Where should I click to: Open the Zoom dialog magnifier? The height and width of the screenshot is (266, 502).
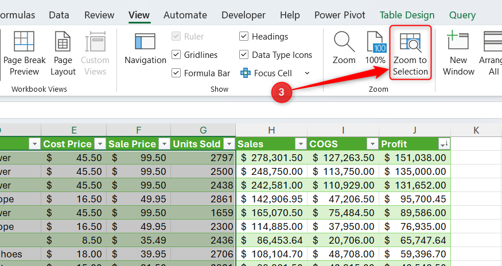click(344, 48)
